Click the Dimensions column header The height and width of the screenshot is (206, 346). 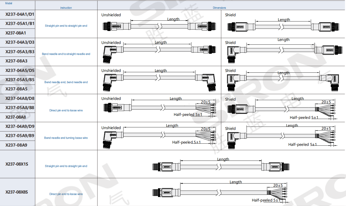coord(219,8)
